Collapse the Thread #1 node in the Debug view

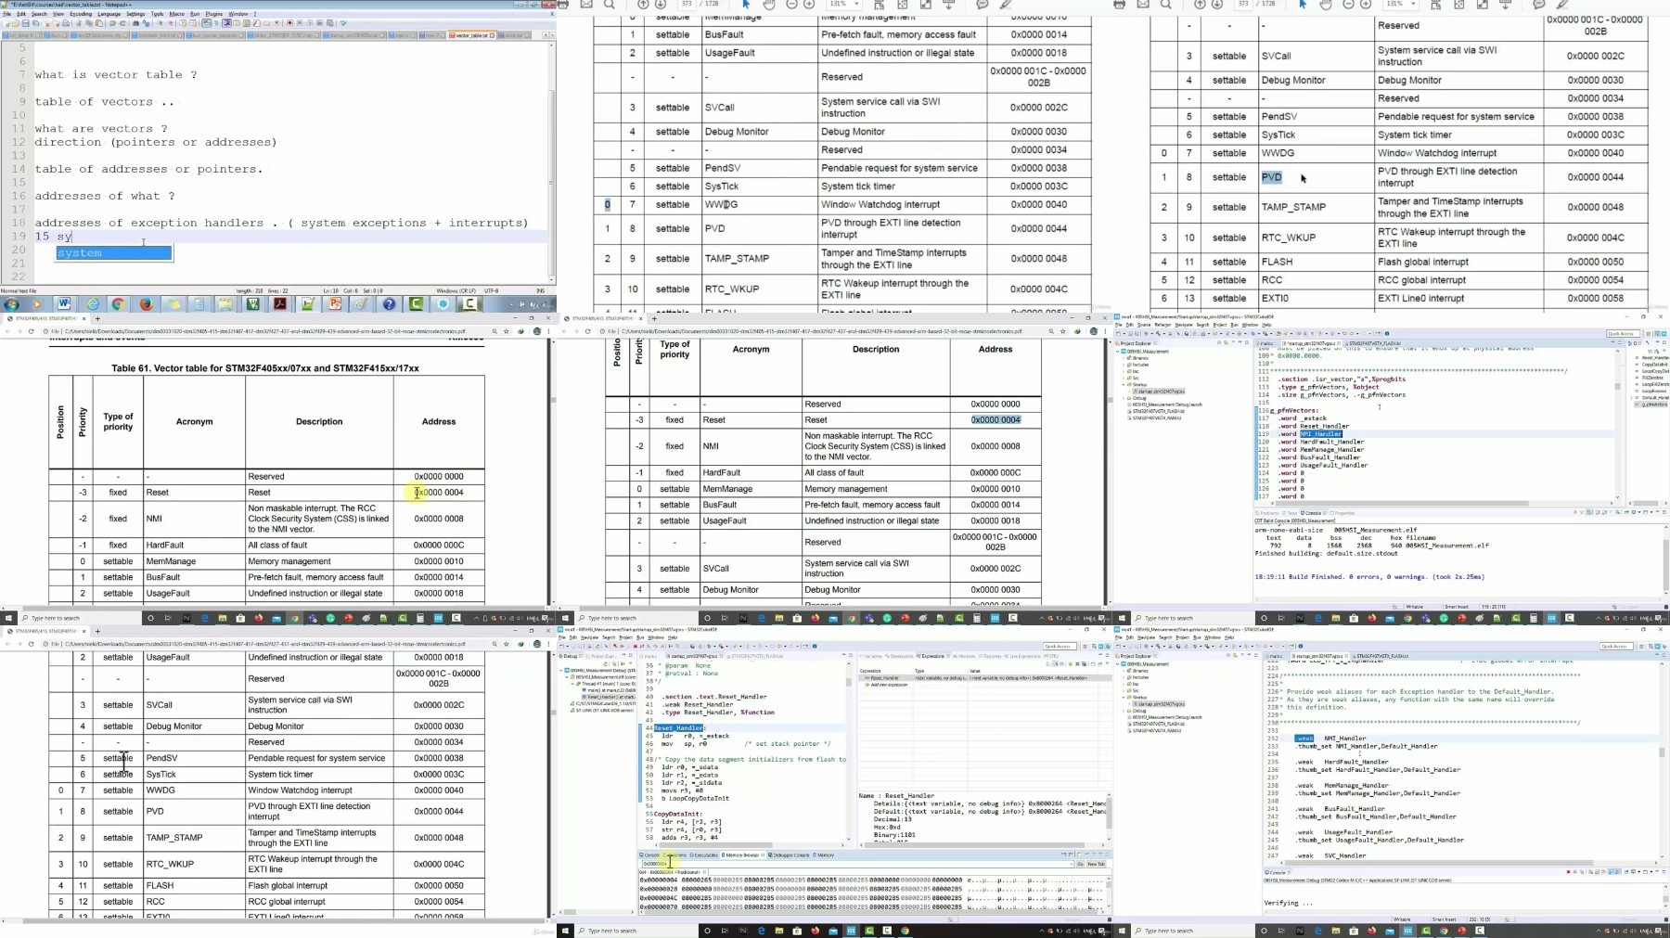tap(572, 684)
